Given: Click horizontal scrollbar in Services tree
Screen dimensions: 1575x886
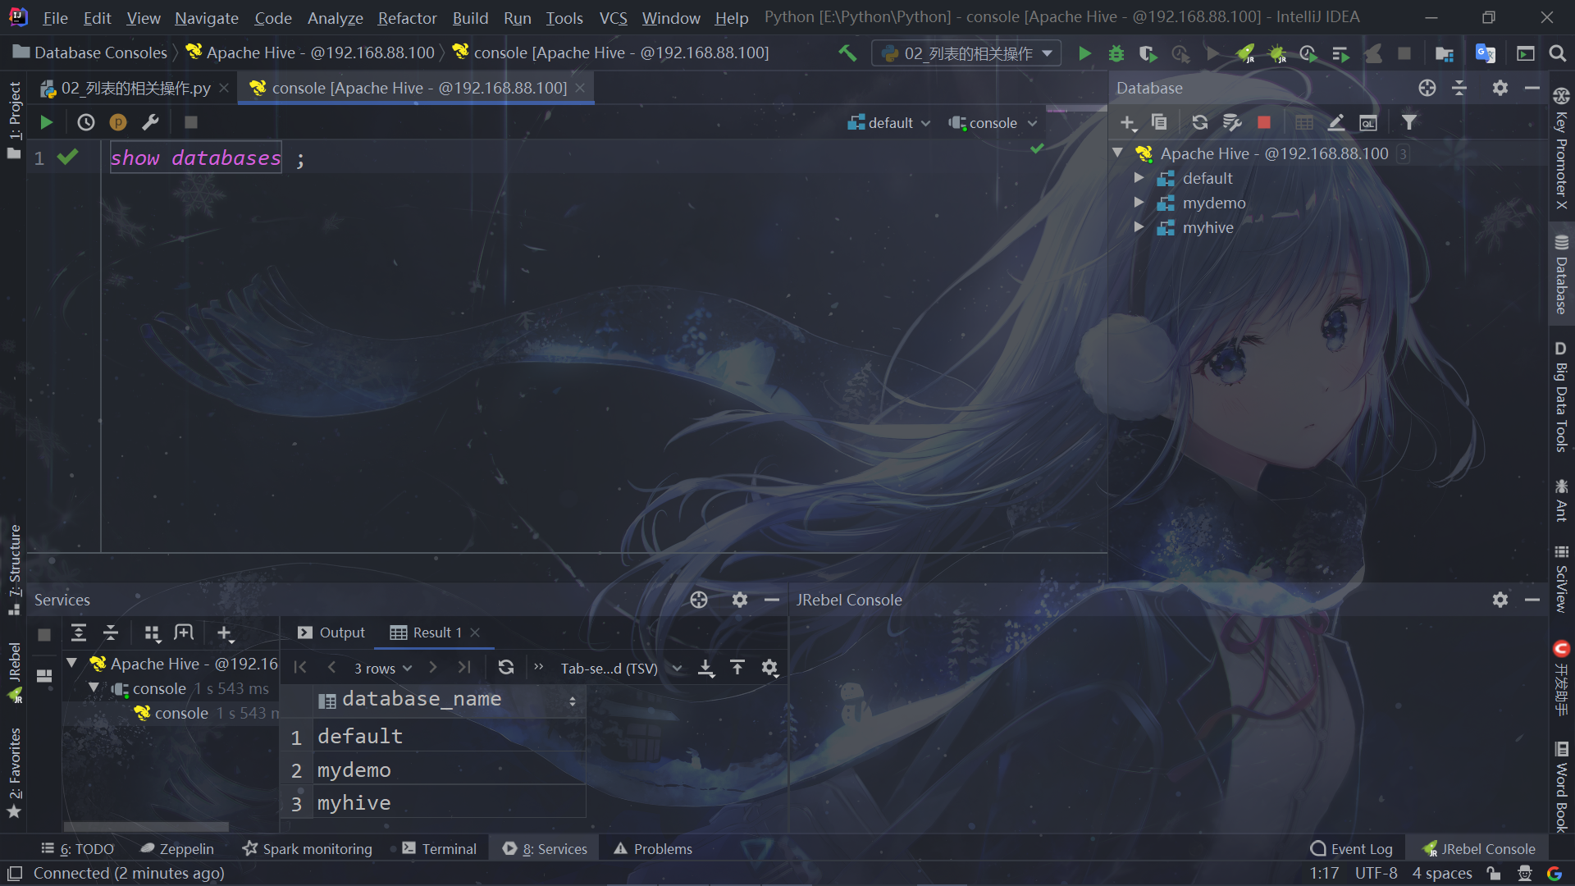Looking at the screenshot, I should coord(148,826).
